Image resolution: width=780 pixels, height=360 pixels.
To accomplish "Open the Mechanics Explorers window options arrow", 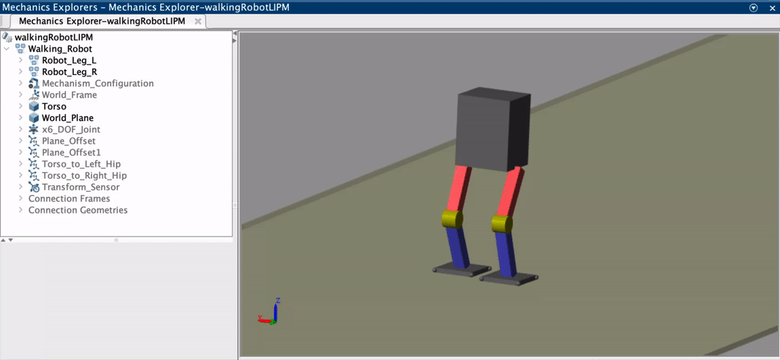I will pyautogui.click(x=753, y=7).
